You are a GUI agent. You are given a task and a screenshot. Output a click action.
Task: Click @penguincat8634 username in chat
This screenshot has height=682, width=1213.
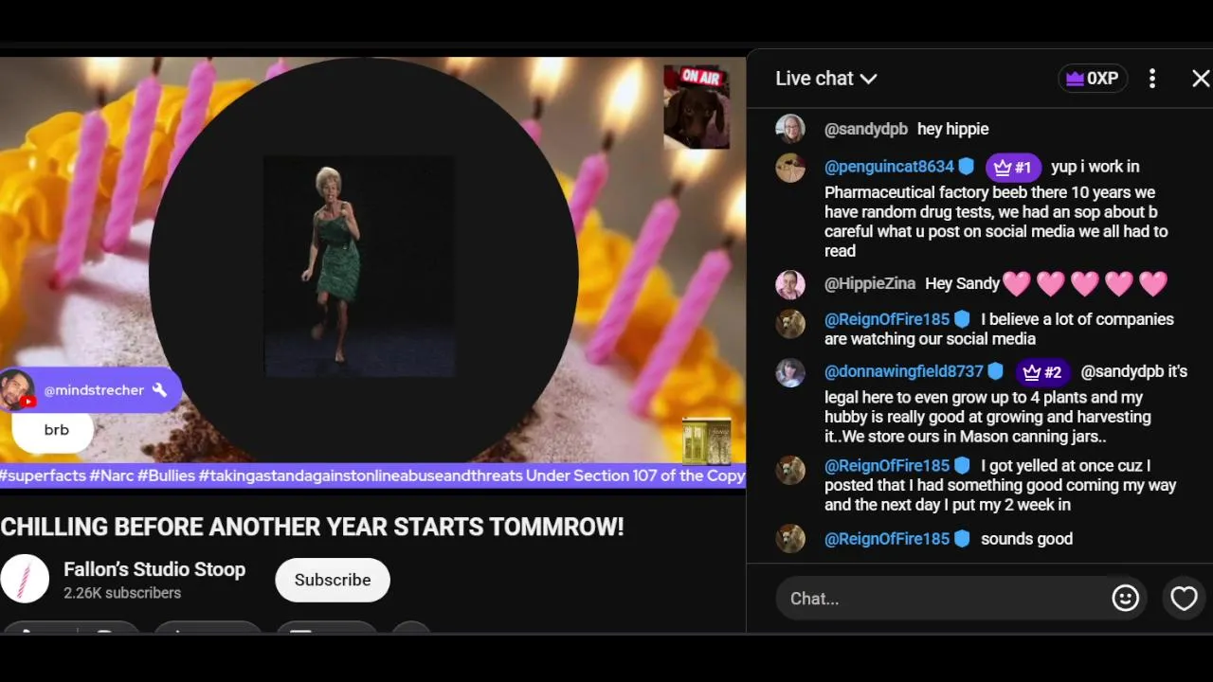889,167
